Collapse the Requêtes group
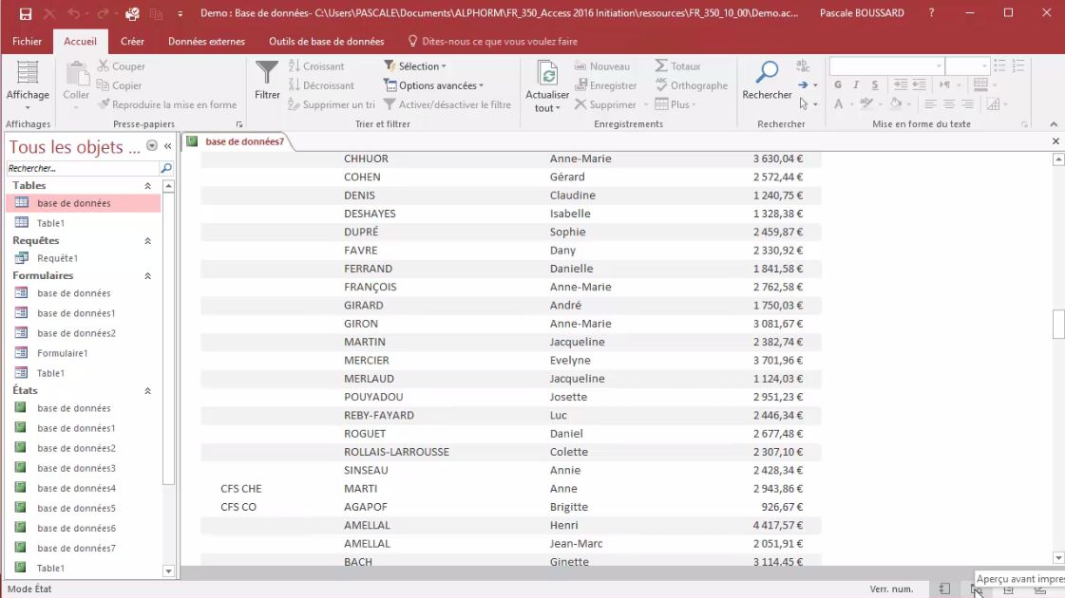The height and width of the screenshot is (598, 1065). (147, 241)
